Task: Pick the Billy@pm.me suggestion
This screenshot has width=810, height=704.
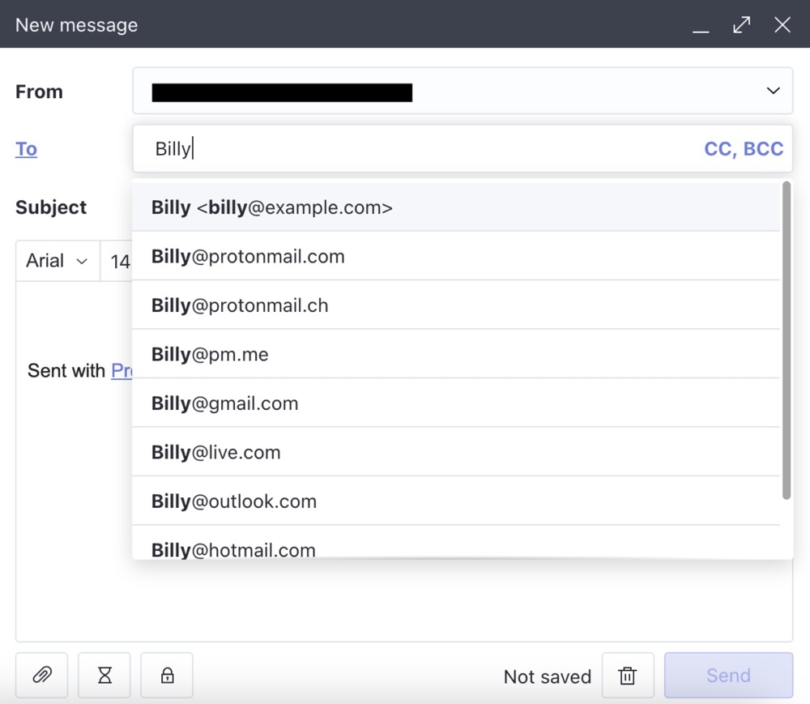Action: click(455, 354)
